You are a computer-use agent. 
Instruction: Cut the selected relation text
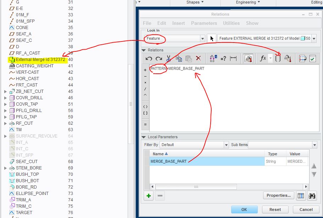[x=169, y=59]
